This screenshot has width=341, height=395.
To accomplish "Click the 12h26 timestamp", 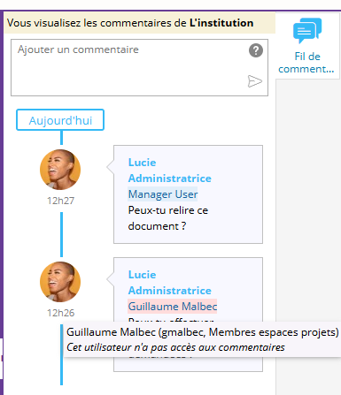I will click(60, 313).
